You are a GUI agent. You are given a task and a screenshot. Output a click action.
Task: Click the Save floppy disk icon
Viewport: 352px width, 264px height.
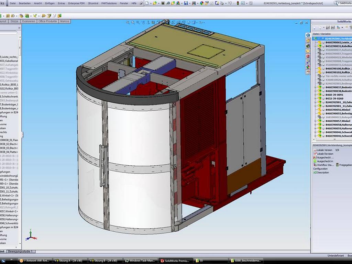pyautogui.click(x=186, y=3)
